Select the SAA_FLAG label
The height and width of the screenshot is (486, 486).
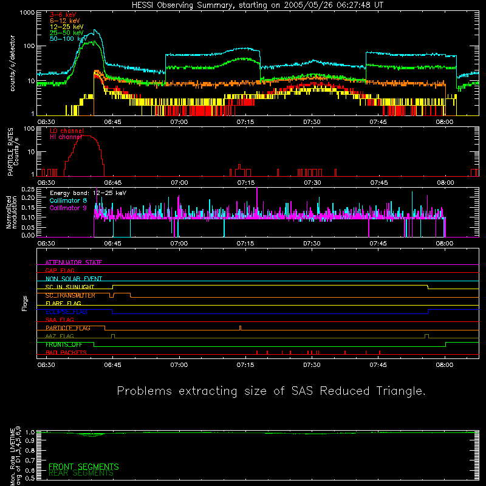pos(60,320)
